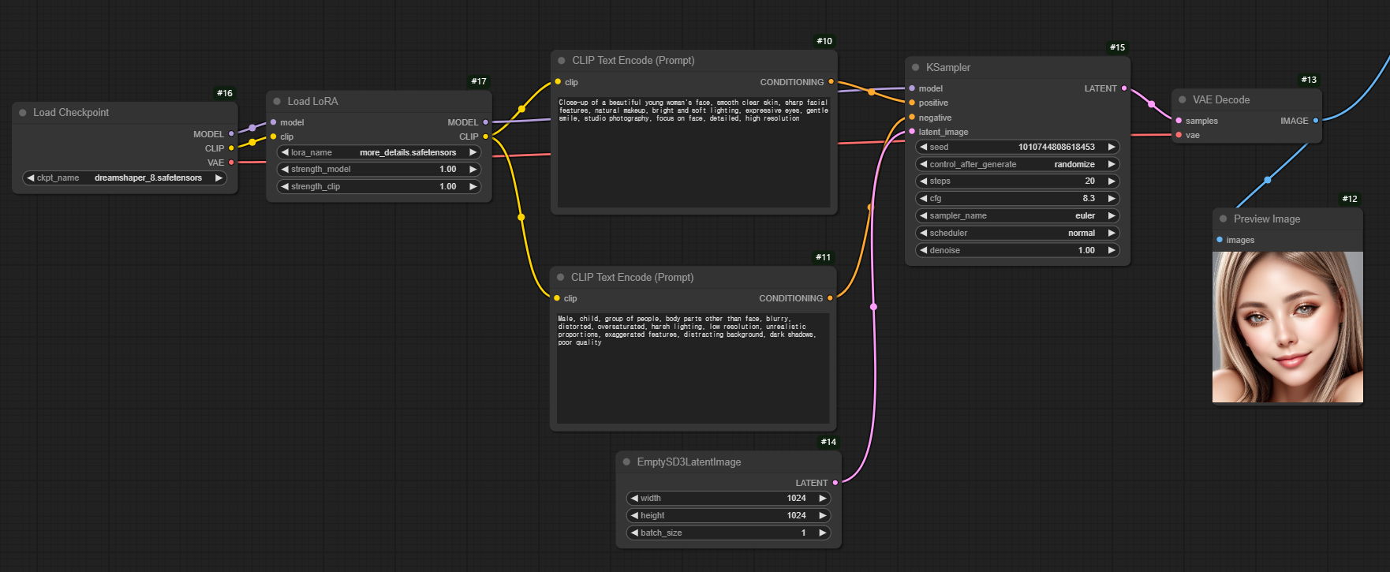This screenshot has width=1390, height=572.
Task: Click the generated woman portrait in Preview Image
Action: [1287, 327]
